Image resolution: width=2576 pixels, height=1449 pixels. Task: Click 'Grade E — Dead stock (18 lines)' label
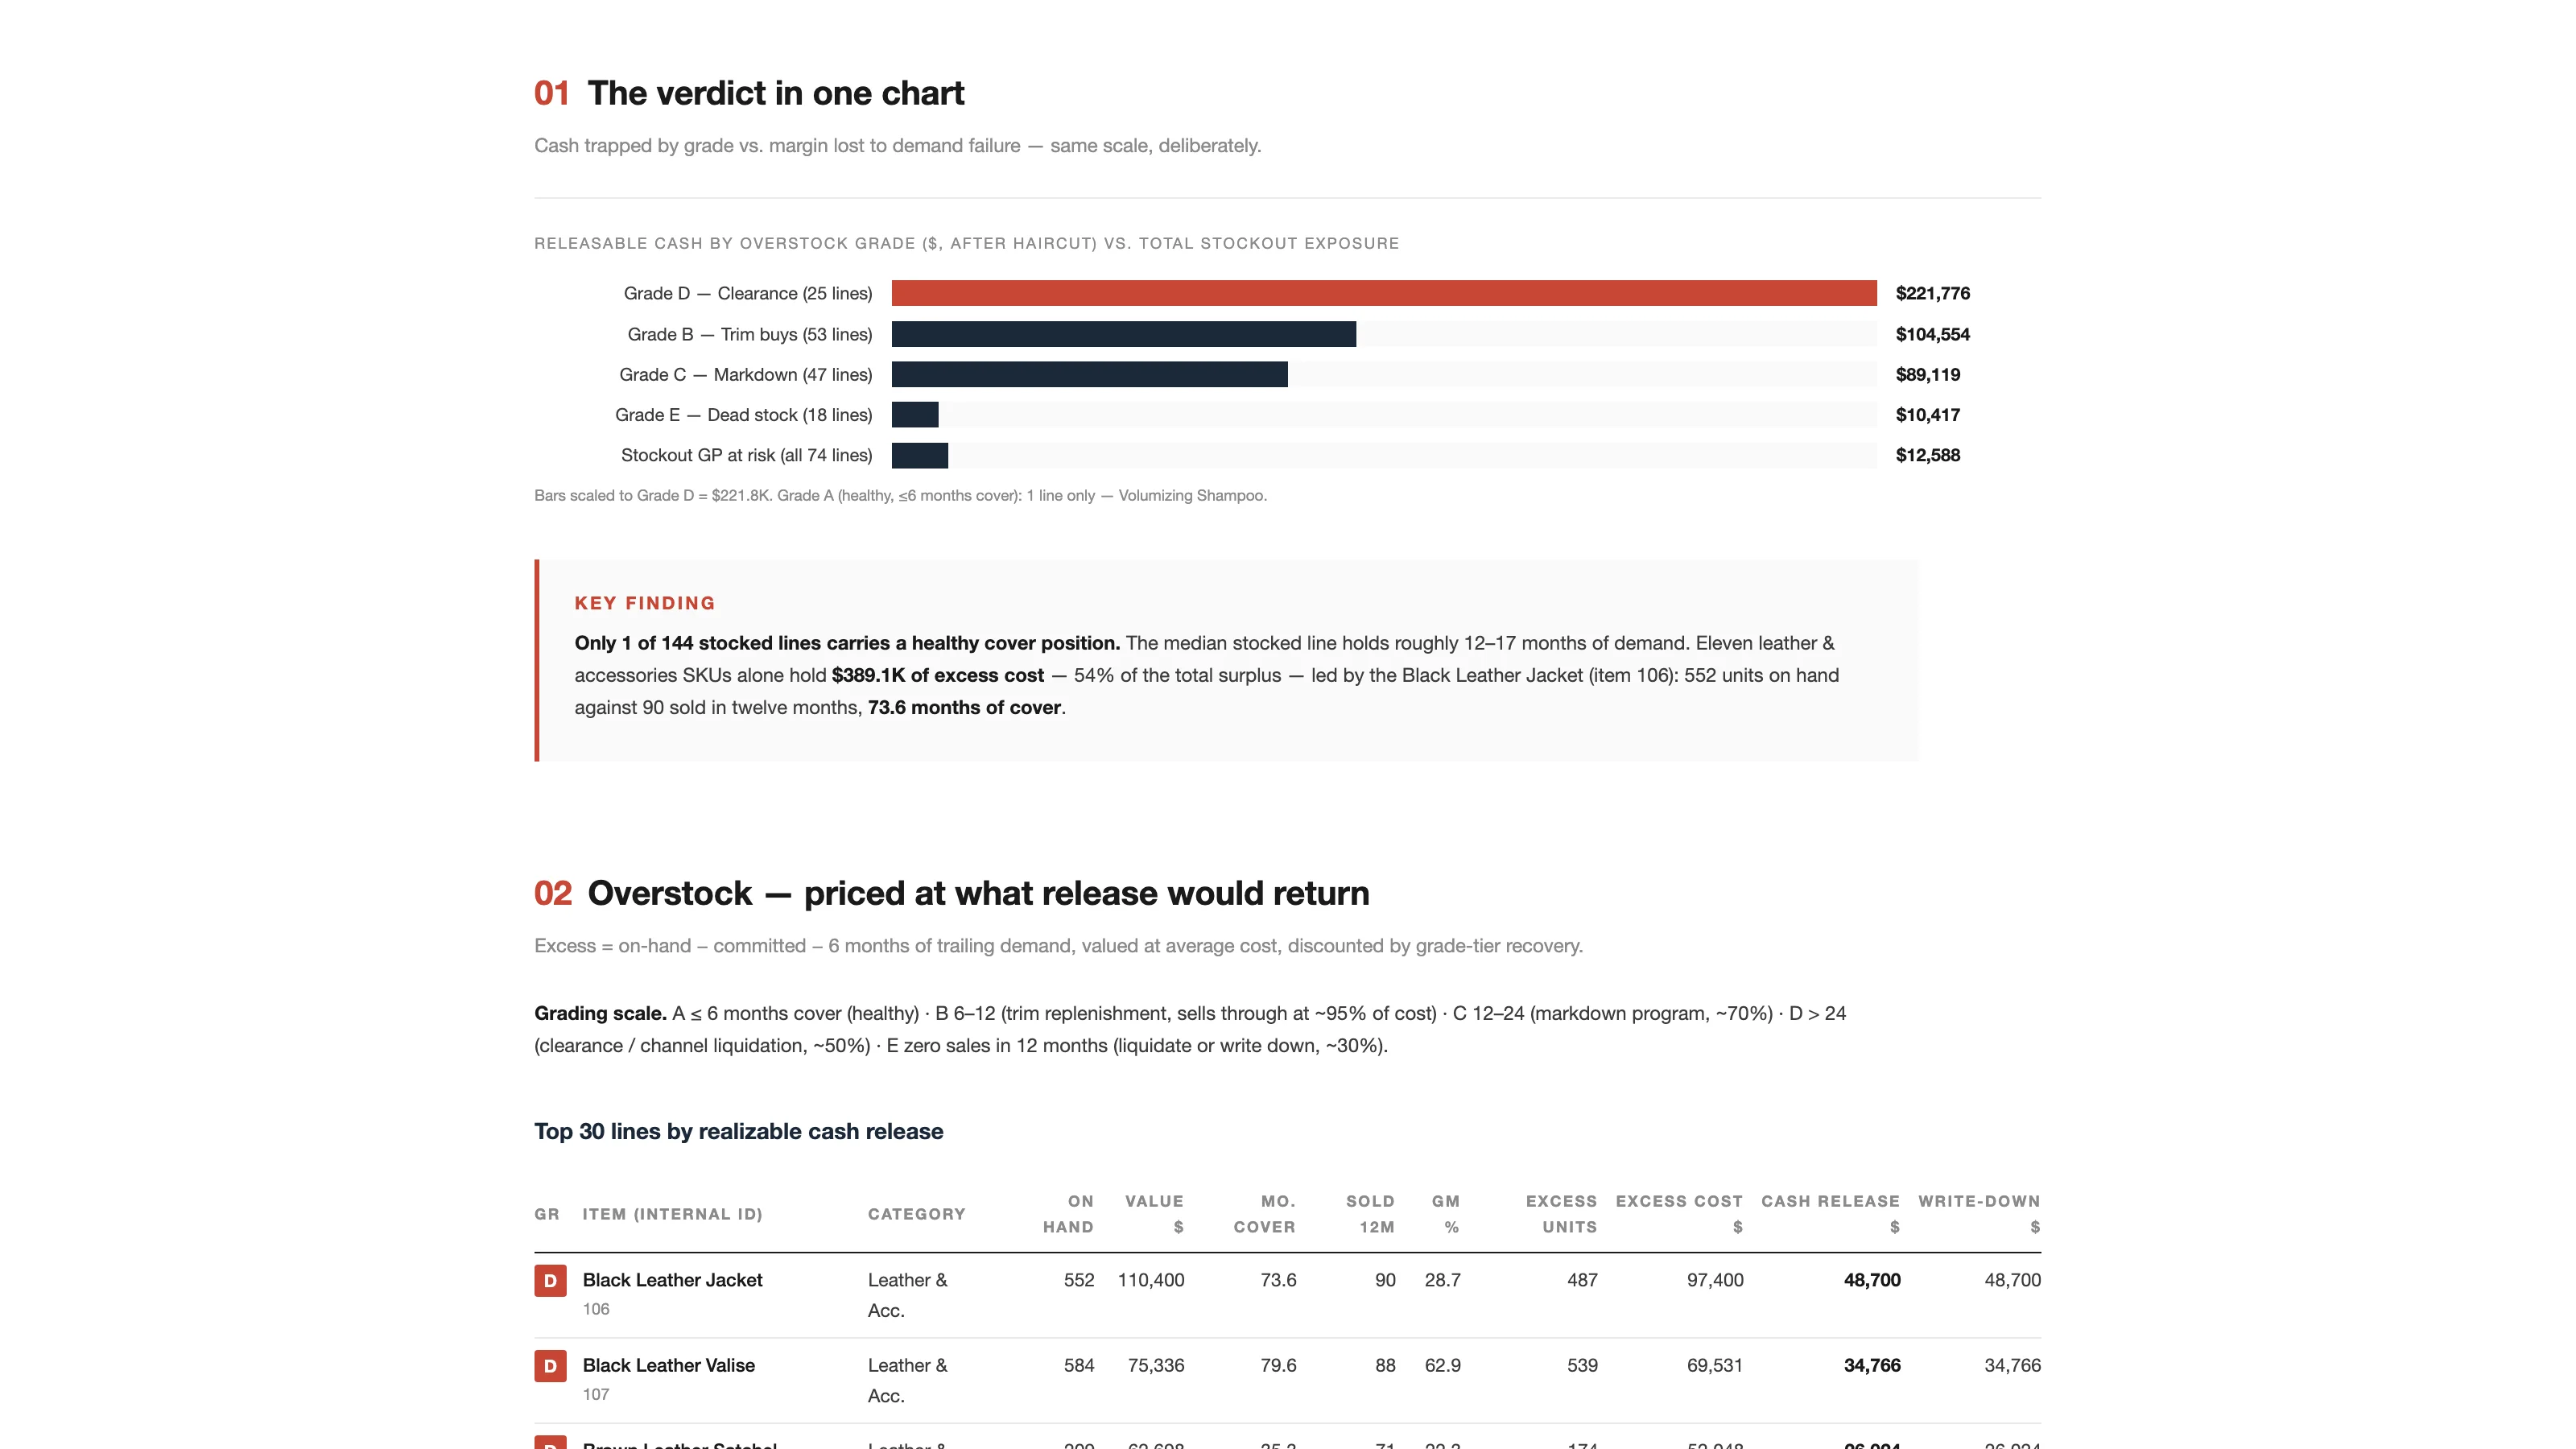click(x=744, y=414)
